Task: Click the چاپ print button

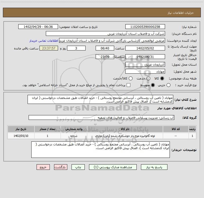Action: [x=78, y=167]
